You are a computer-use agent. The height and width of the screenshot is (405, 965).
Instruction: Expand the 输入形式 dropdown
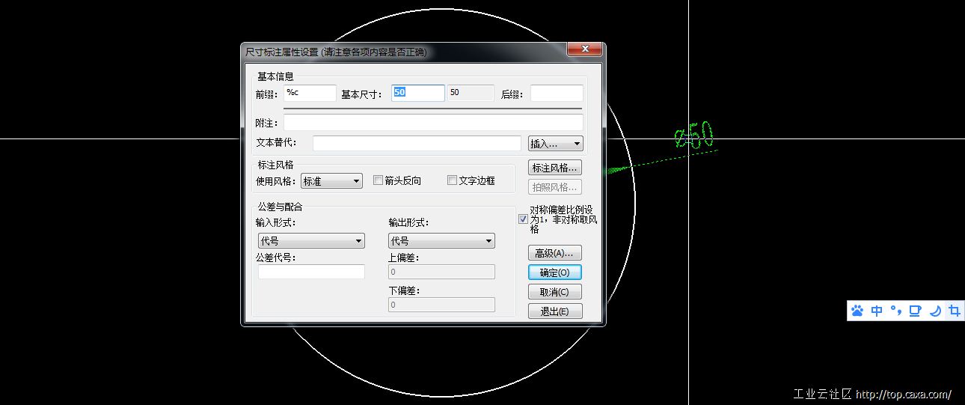click(311, 241)
